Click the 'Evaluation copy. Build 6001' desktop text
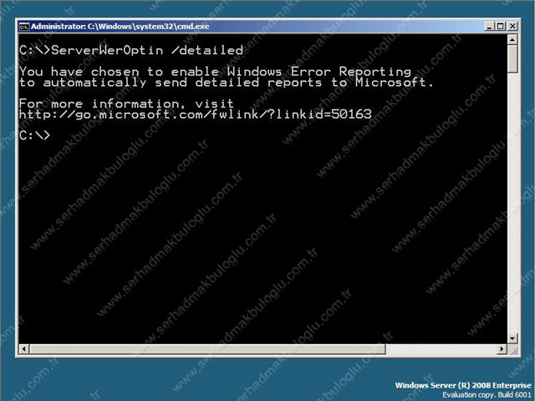 tap(487, 395)
